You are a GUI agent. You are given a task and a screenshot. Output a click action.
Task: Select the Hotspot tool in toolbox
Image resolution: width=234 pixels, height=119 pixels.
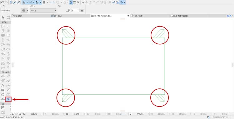(8, 99)
